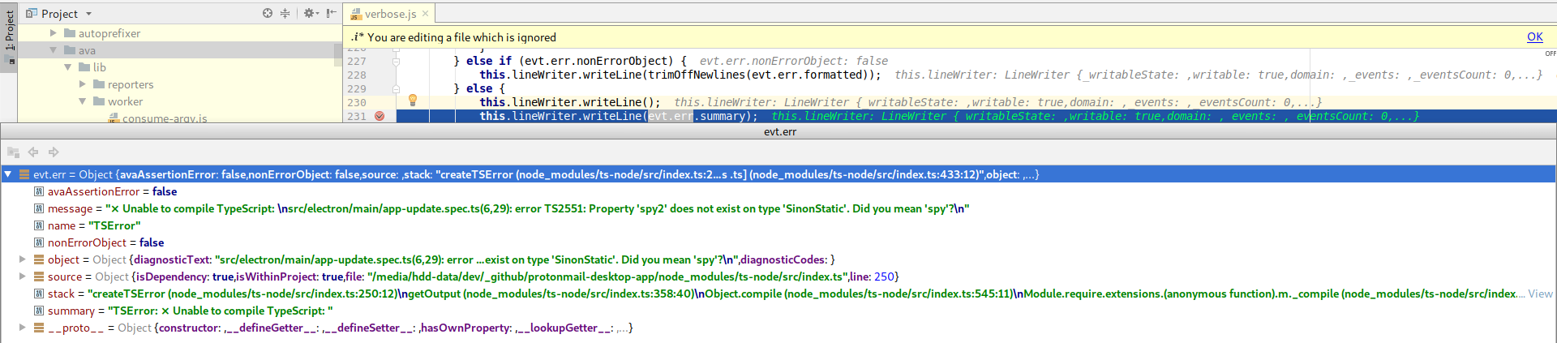Click the JS file icon on verbose.js tab

click(x=356, y=14)
